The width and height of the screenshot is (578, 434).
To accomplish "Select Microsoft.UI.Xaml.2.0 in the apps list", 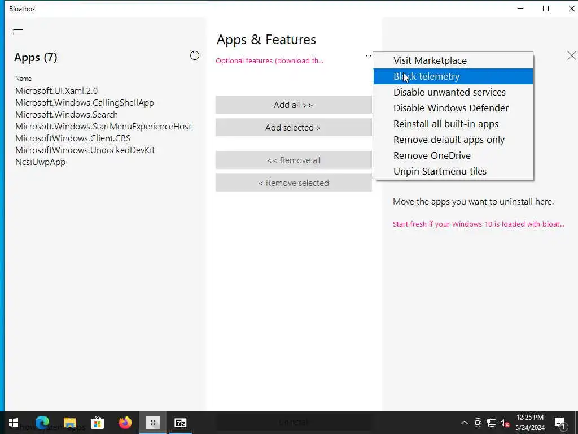I will [x=56, y=91].
